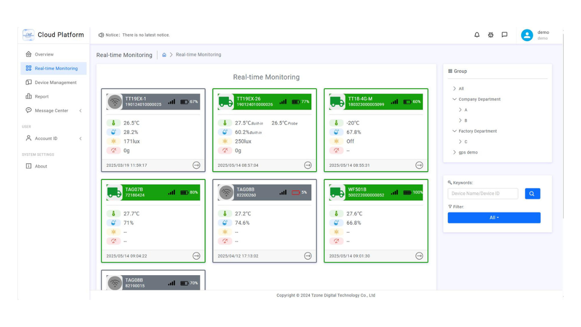Viewport: 581px width, 327px height.
Task: Click the TT19EX-1 device name
Action: (136, 99)
